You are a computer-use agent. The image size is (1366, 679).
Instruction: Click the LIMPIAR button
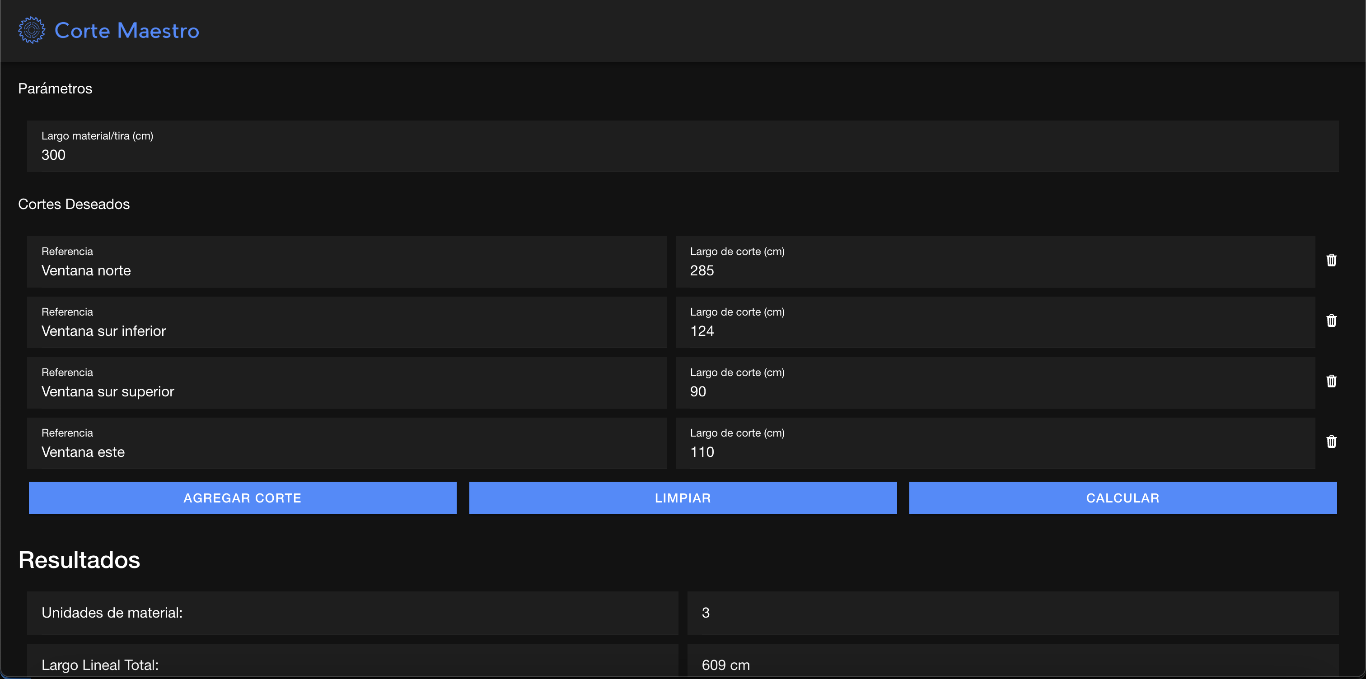click(x=683, y=498)
